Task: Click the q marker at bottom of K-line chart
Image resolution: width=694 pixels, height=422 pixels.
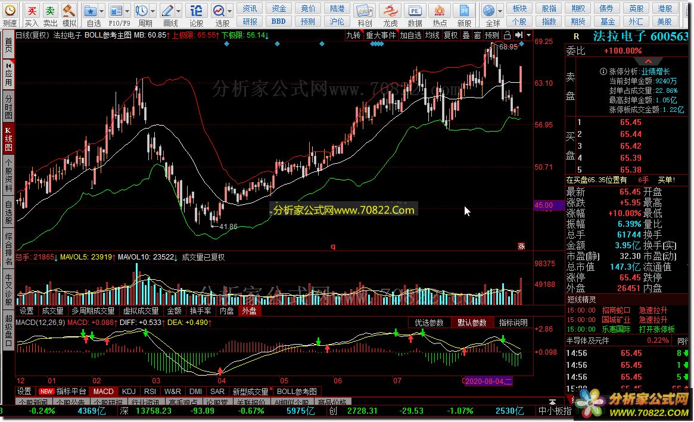Action: [x=333, y=246]
